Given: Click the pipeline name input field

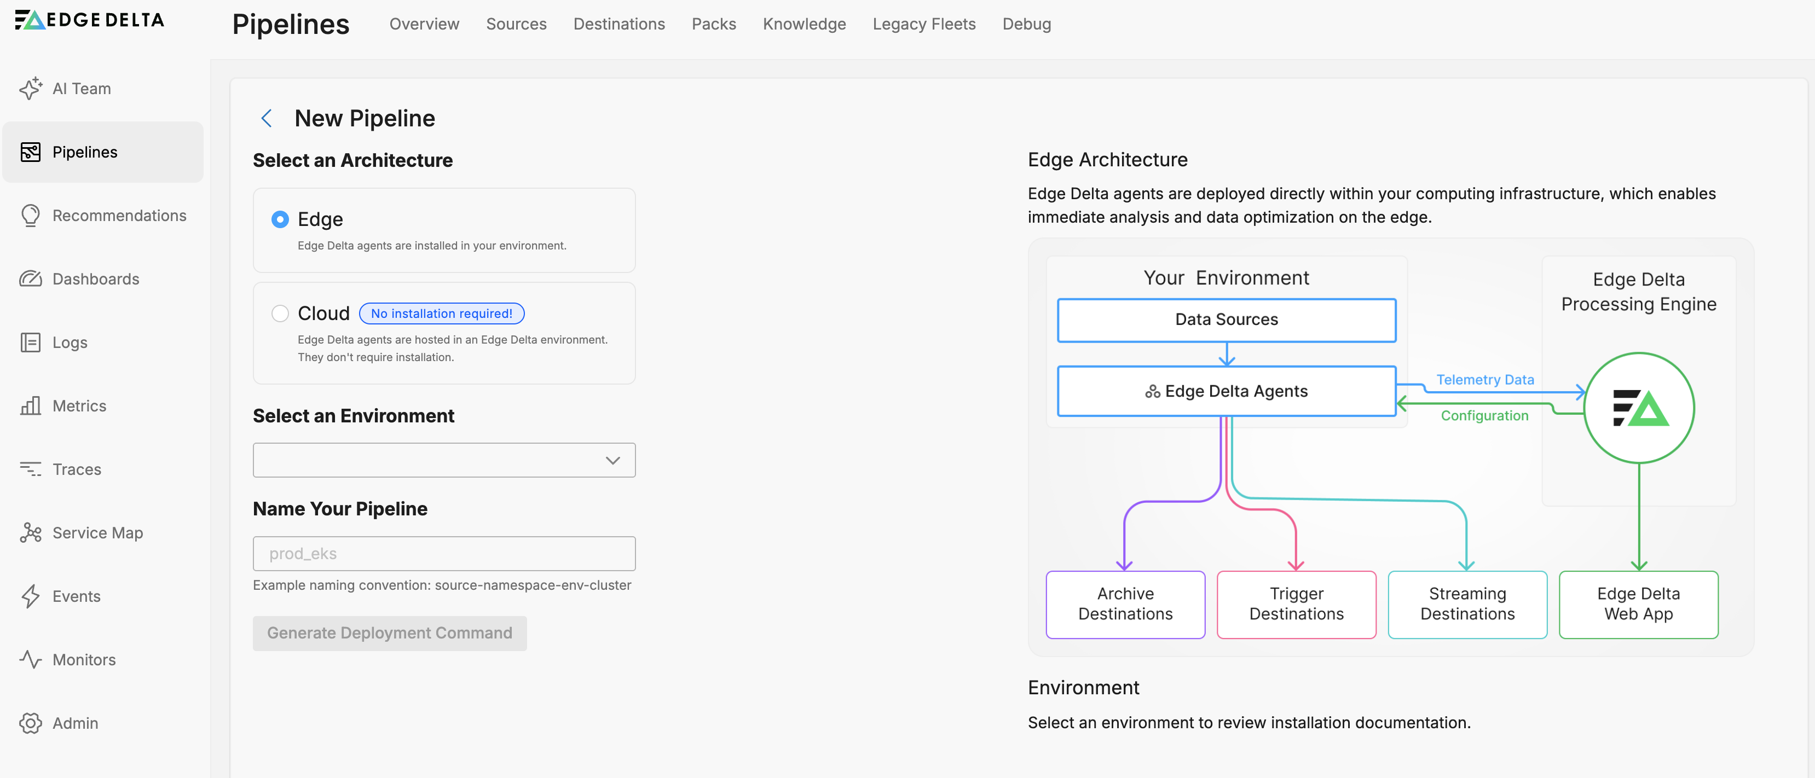Looking at the screenshot, I should click(x=444, y=553).
